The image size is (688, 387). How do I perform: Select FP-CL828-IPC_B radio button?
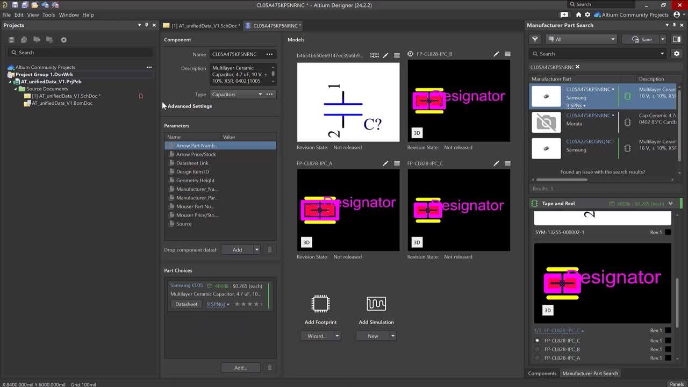pyautogui.click(x=537, y=349)
